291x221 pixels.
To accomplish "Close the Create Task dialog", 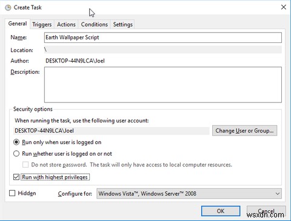I will [x=284, y=7].
